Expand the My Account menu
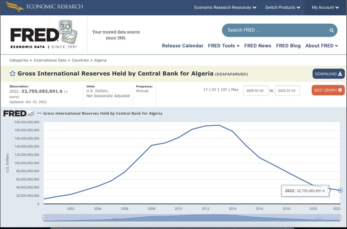347x229 pixels. (x=325, y=7)
